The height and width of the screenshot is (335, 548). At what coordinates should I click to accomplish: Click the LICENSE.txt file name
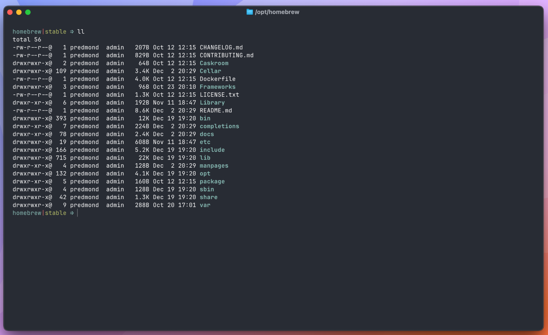(219, 95)
